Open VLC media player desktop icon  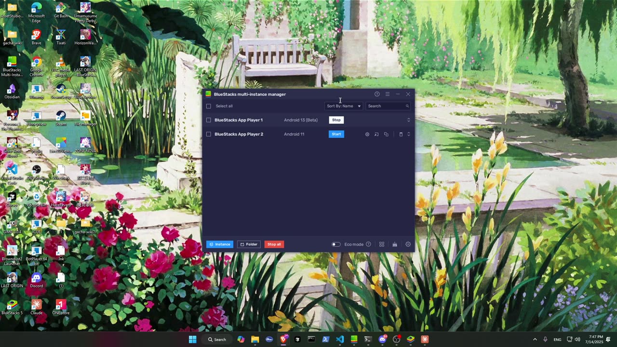[61, 67]
